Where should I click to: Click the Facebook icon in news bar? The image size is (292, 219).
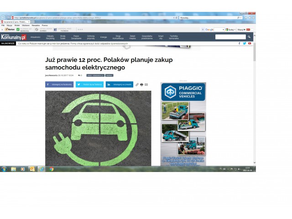239,43
